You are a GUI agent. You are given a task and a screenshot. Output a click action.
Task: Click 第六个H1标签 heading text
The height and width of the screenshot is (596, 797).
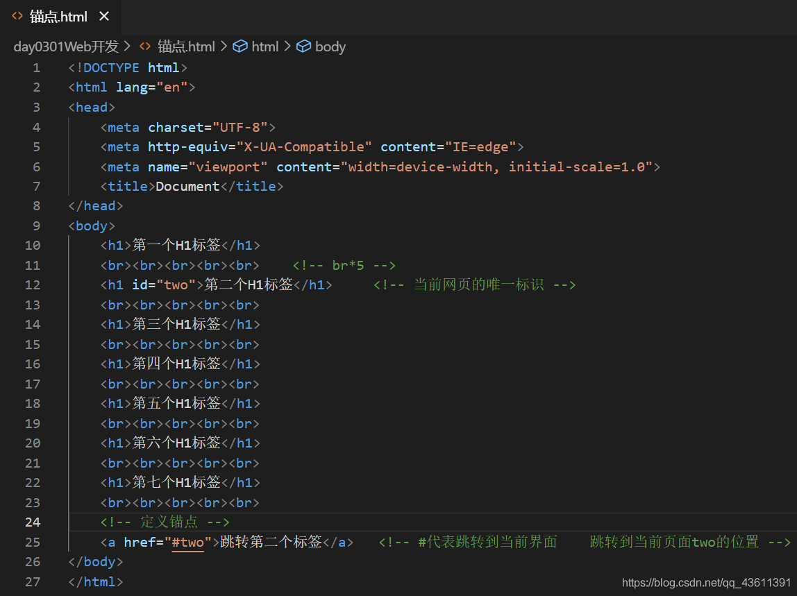coord(176,443)
